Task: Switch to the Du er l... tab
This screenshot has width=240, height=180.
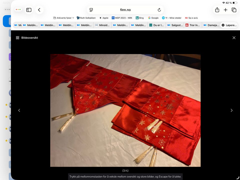Action: [x=157, y=25]
